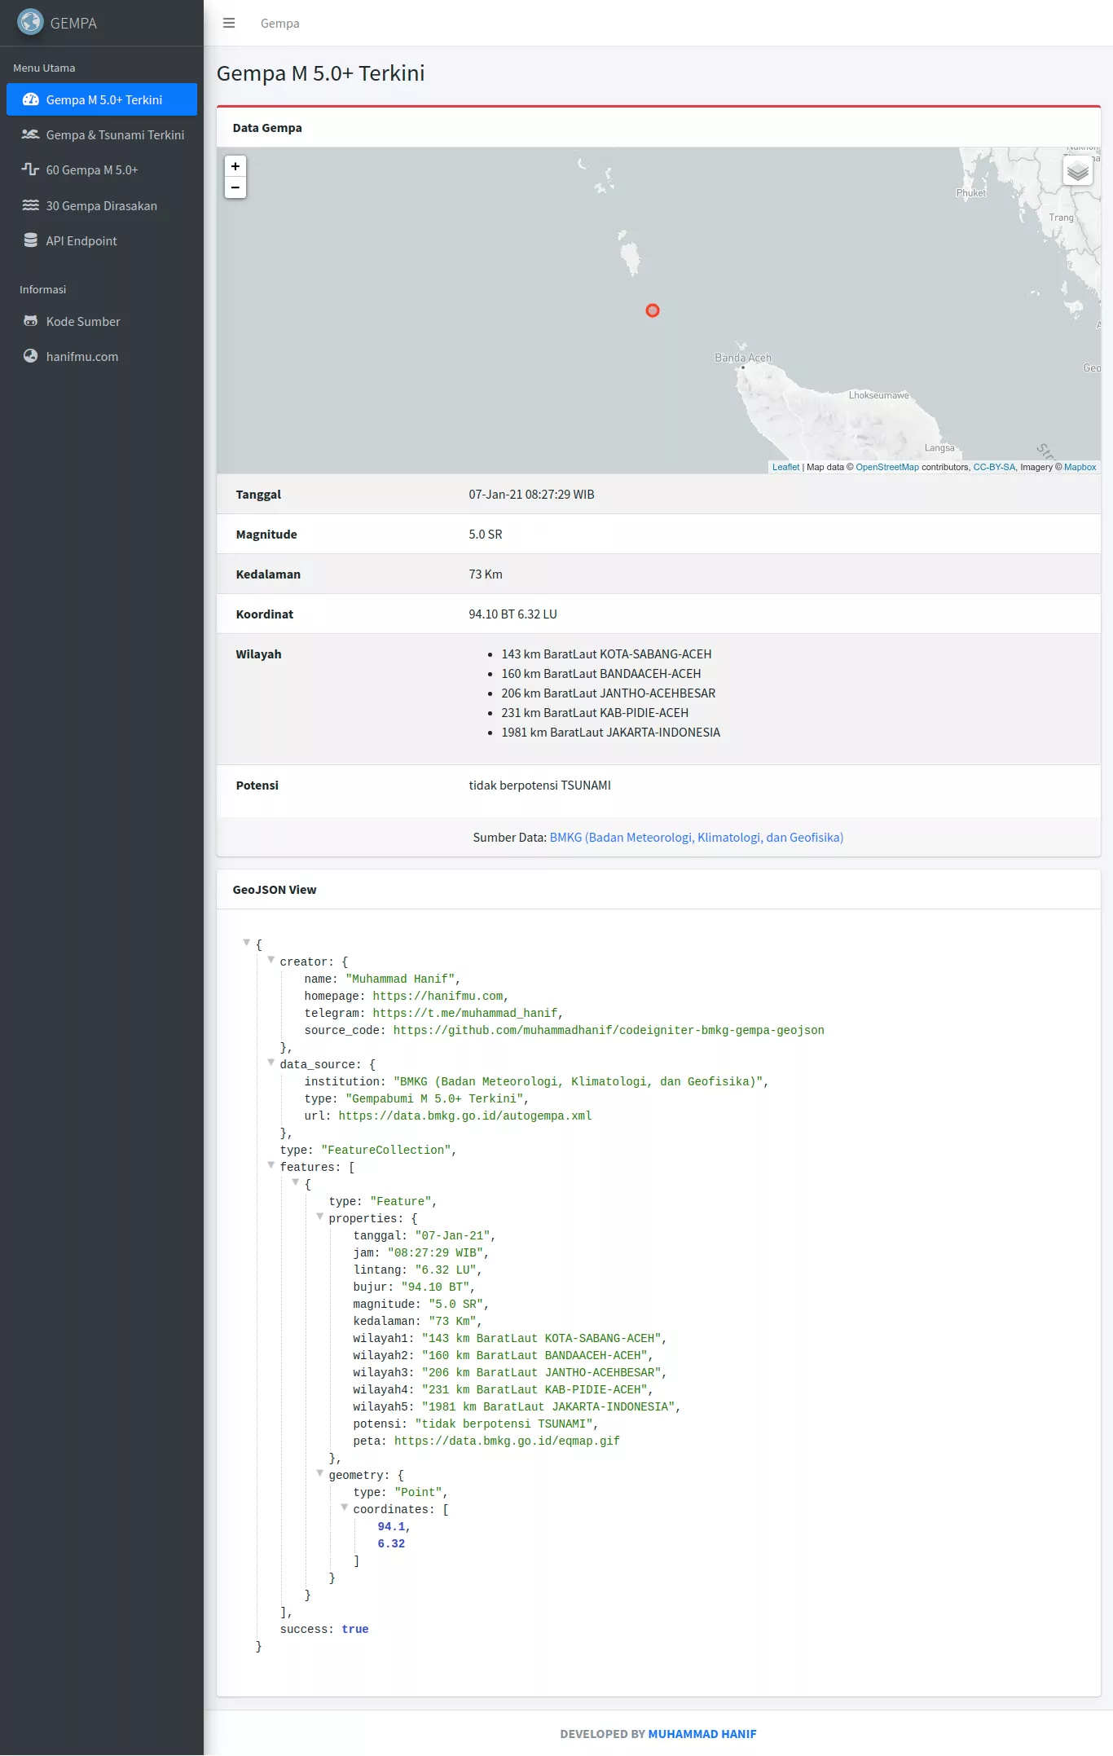This screenshot has height=1756, width=1113.
Task: Open BMKG data source link
Action: coord(697,837)
